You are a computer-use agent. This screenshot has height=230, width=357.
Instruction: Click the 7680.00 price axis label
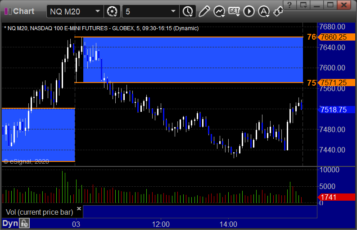(x=332, y=27)
